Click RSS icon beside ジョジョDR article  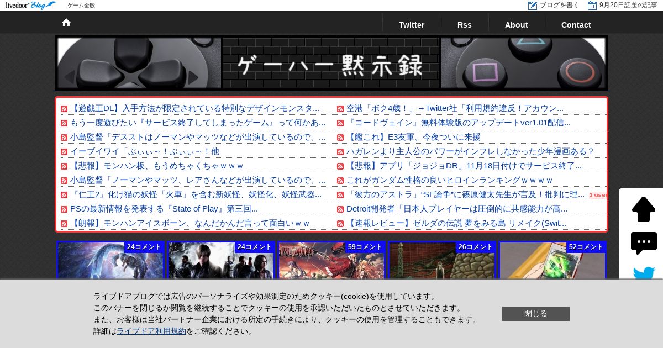coord(340,166)
